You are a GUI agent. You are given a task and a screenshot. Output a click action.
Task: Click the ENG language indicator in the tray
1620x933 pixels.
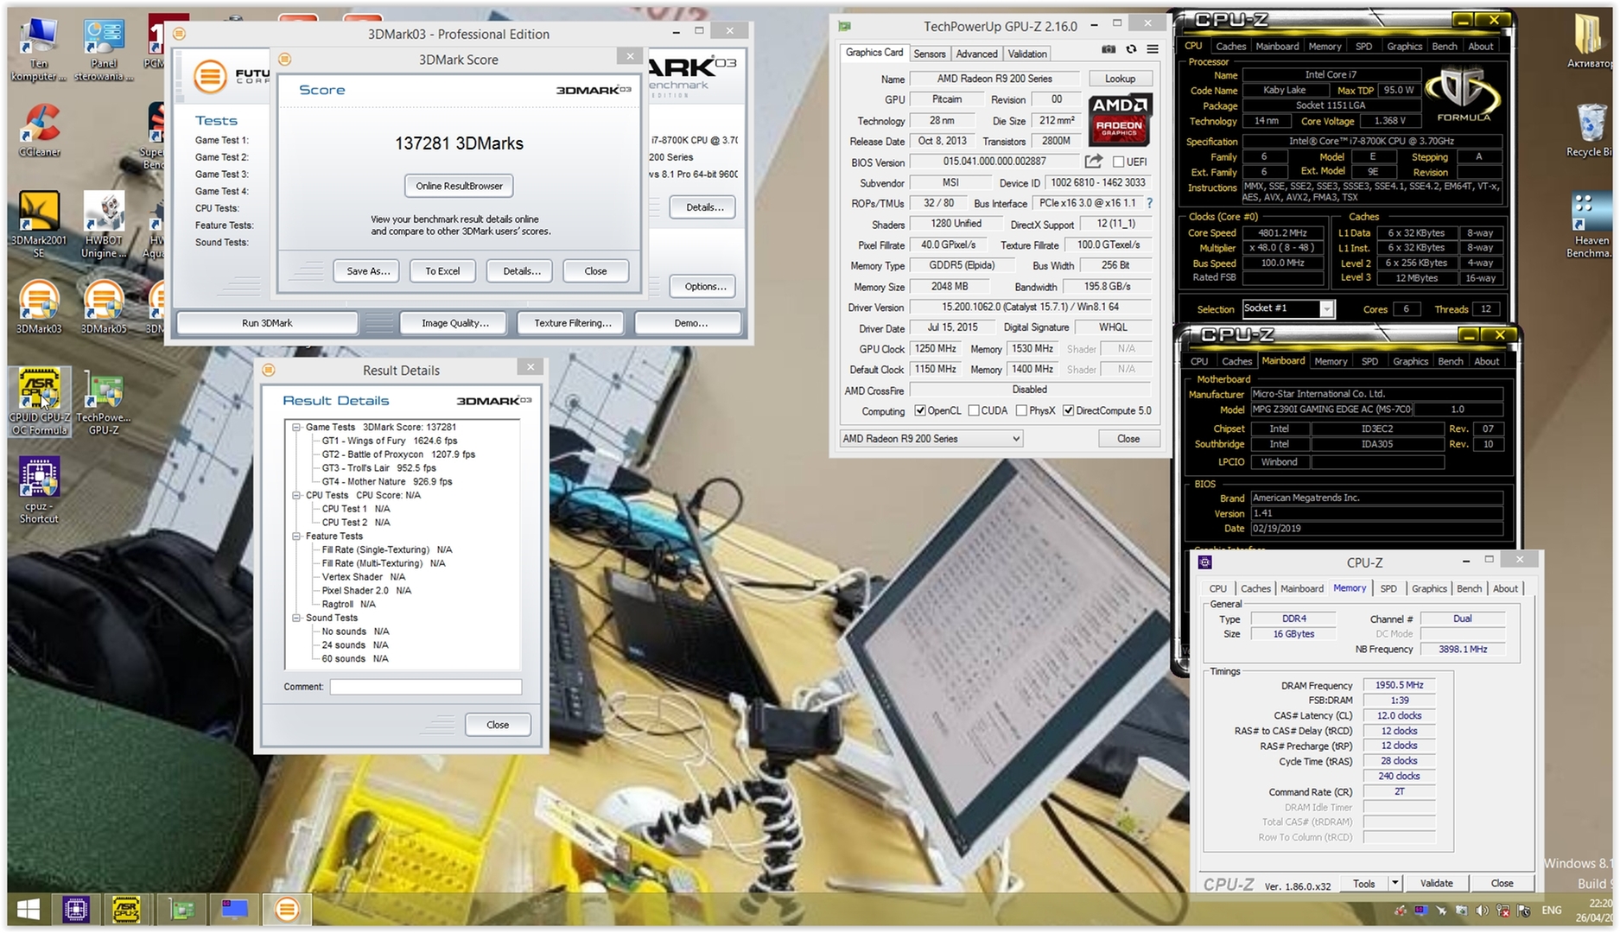[1551, 911]
